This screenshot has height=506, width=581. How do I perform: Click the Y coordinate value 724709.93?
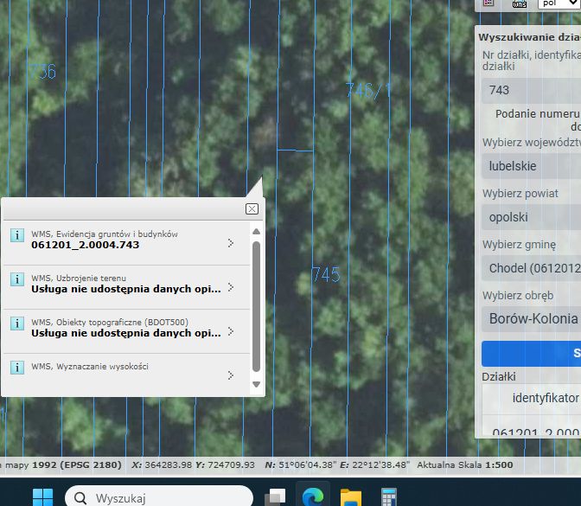pos(231,464)
